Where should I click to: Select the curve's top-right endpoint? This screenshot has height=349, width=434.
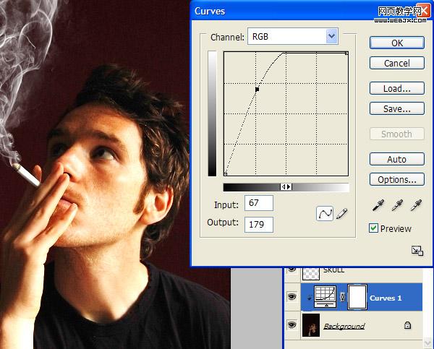pos(346,53)
